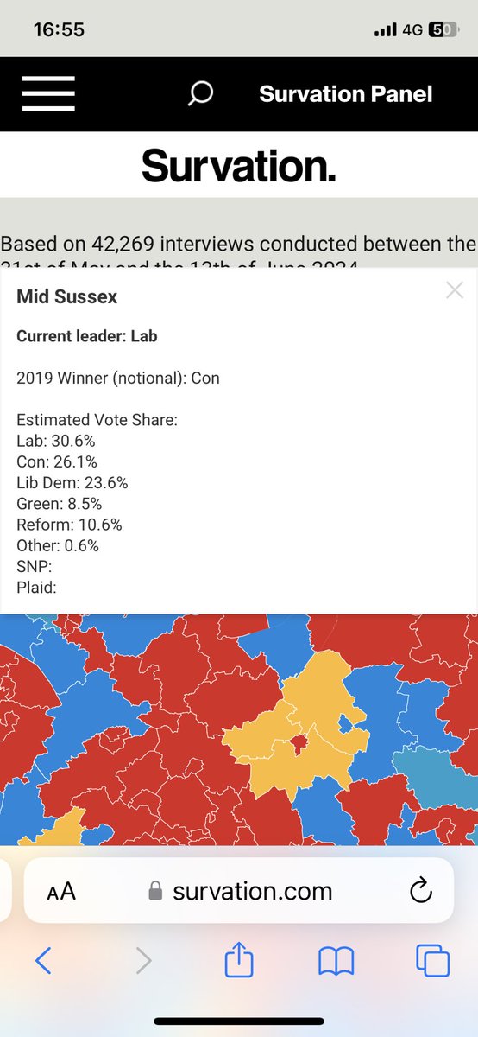Open Safari share sheet icon
Image resolution: width=478 pixels, height=1037 pixels.
tap(238, 960)
